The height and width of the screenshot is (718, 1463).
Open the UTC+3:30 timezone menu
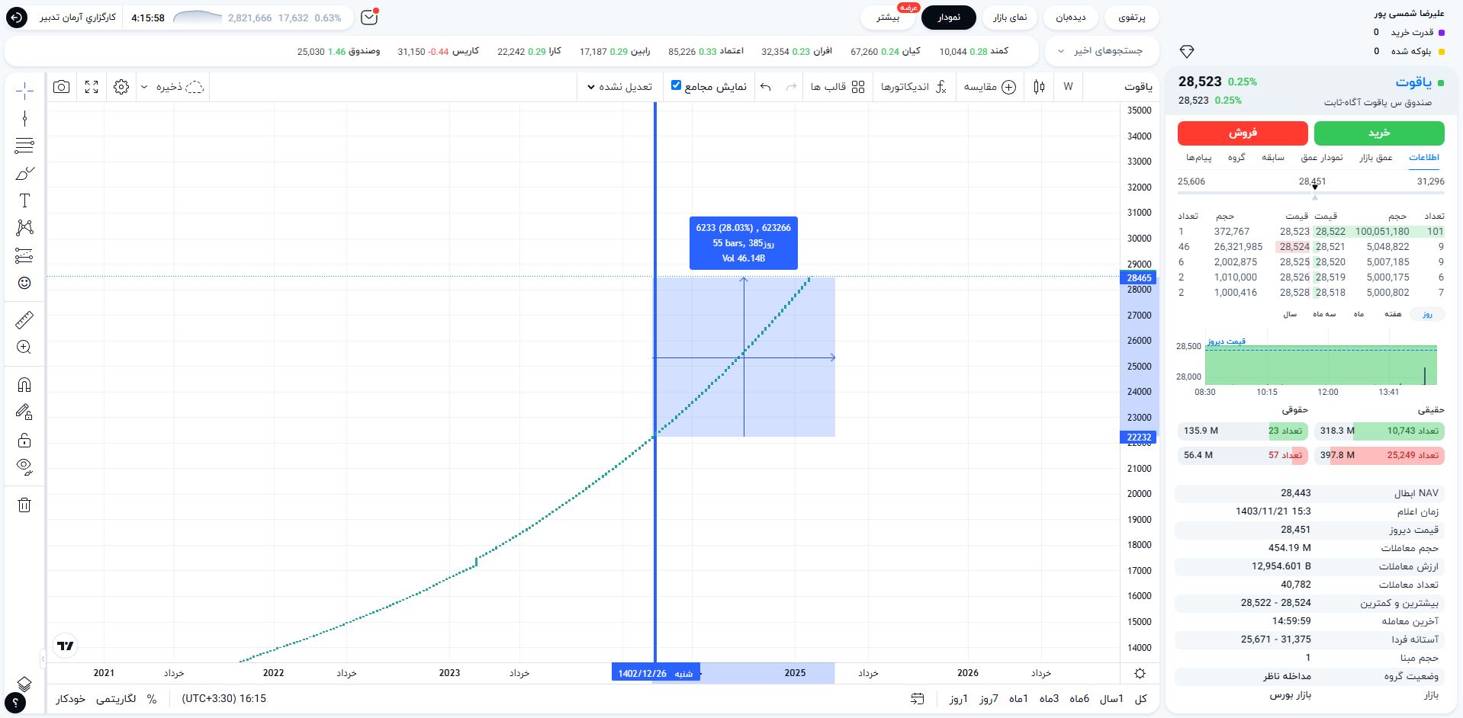[223, 698]
